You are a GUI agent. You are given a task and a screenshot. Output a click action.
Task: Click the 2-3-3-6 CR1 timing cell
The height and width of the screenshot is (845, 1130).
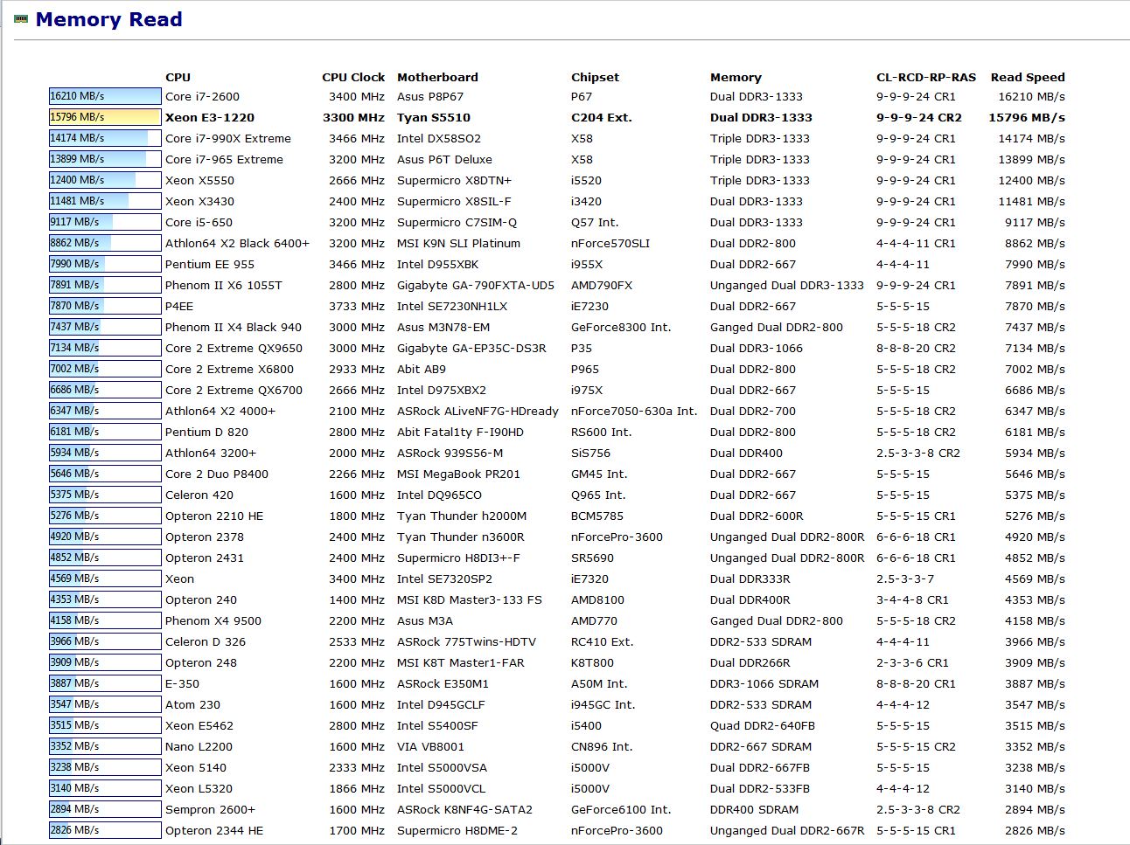pos(913,663)
